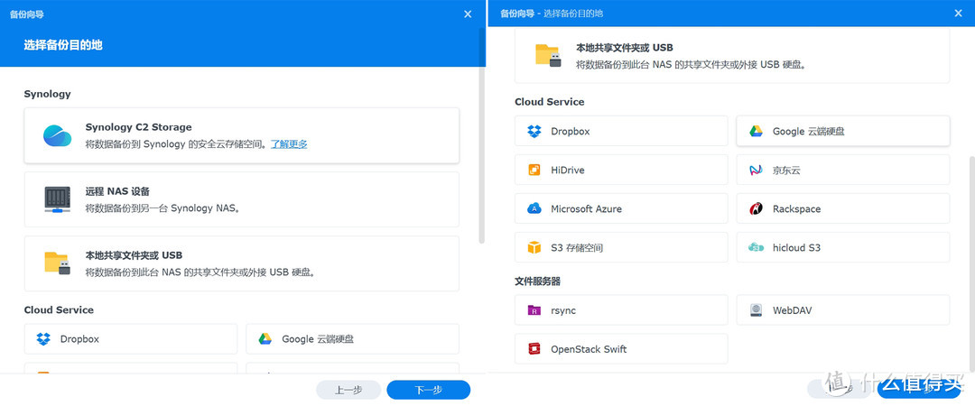
Task: Open the 了解更多 link
Action: tap(289, 143)
